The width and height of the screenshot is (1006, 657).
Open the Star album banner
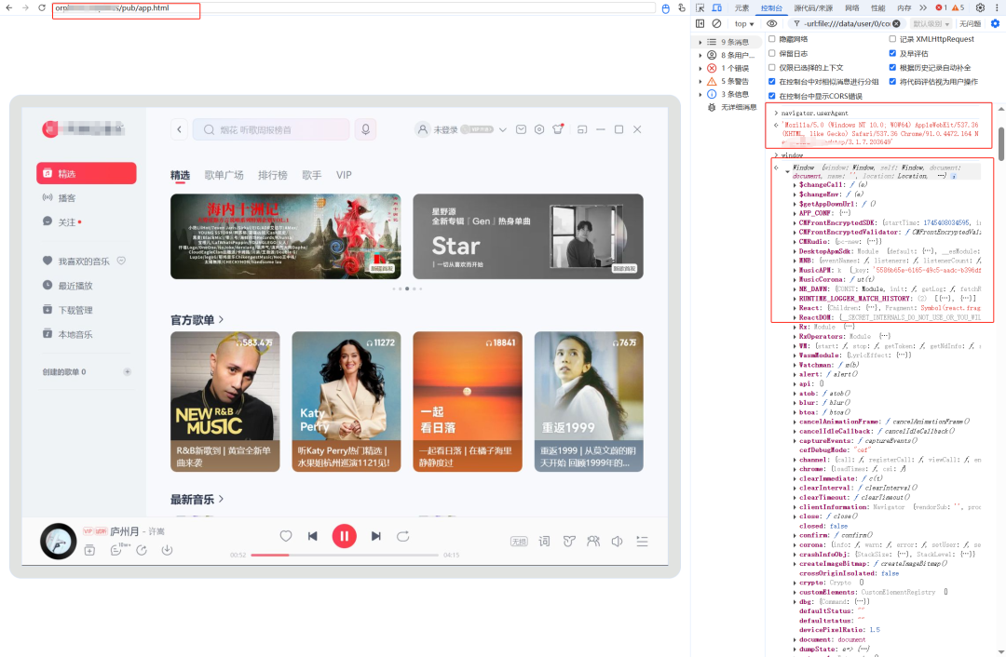(x=528, y=236)
